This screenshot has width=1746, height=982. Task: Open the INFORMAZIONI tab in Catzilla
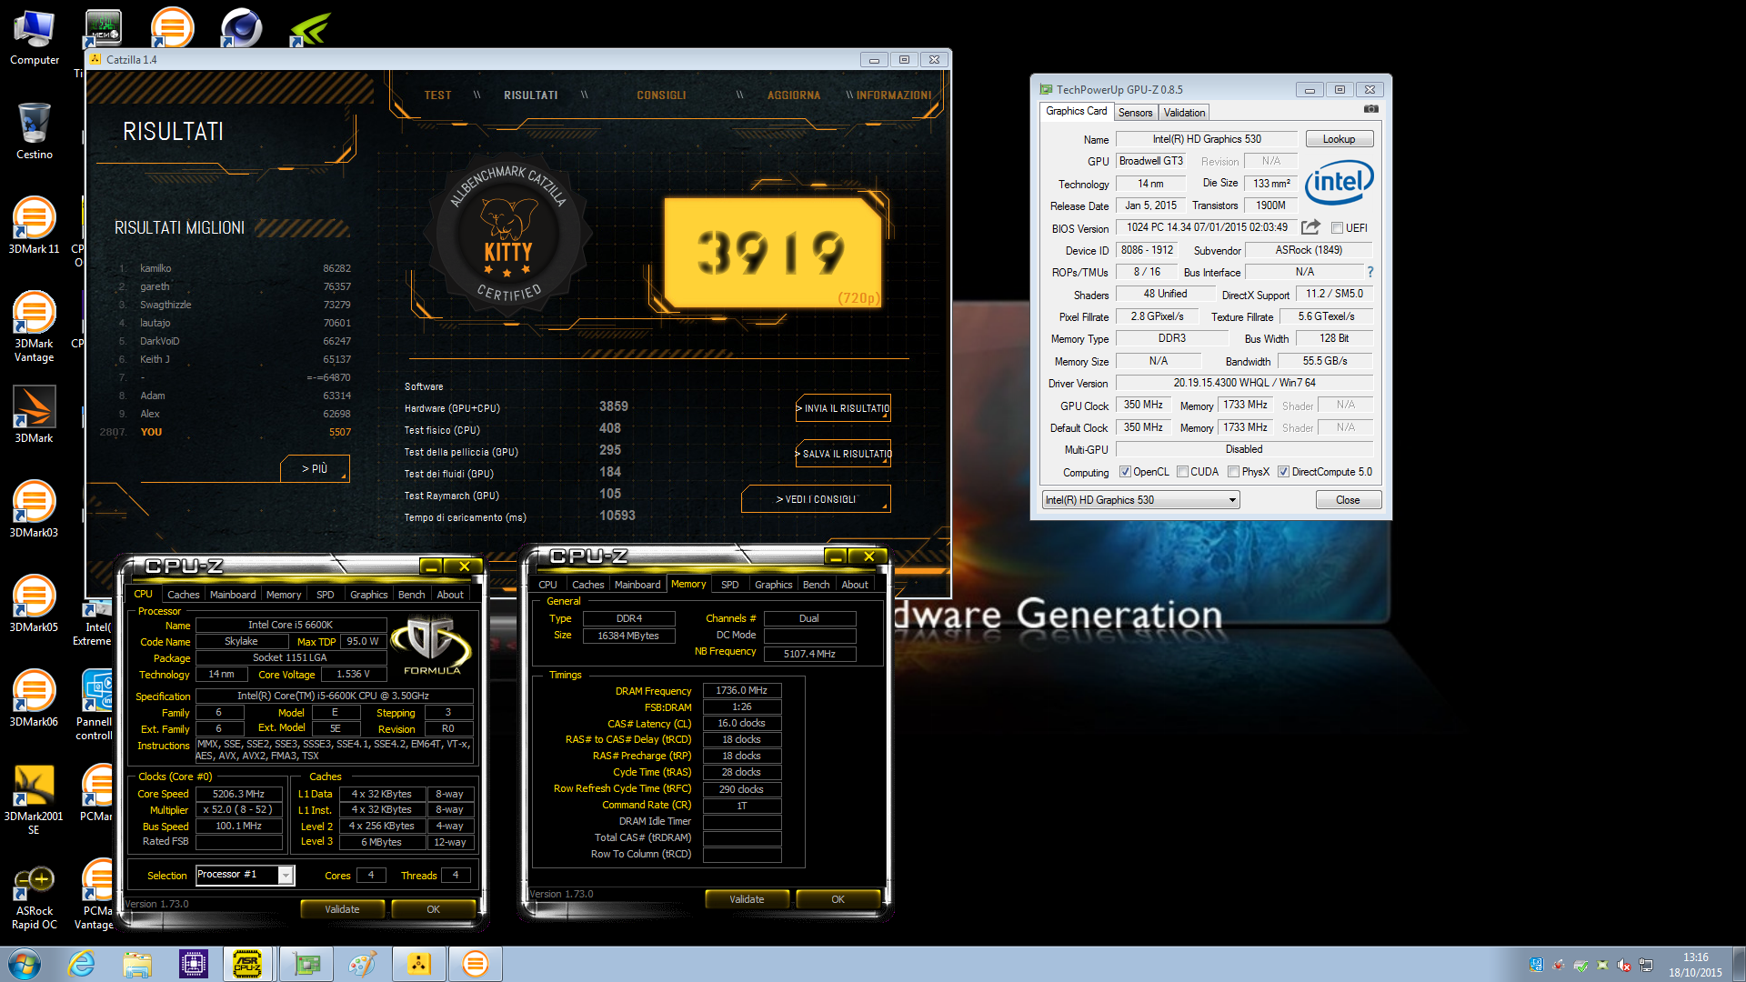894,95
